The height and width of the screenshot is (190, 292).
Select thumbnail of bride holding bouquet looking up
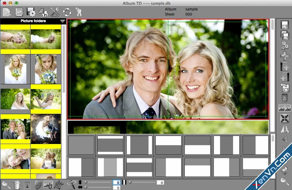pos(16,69)
